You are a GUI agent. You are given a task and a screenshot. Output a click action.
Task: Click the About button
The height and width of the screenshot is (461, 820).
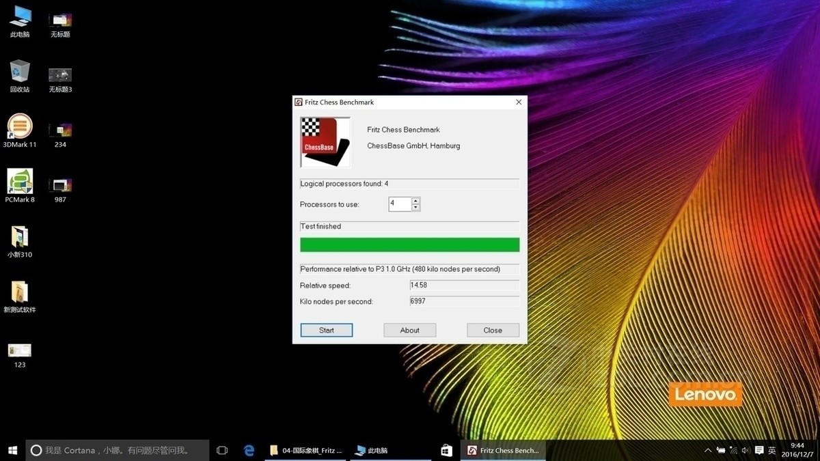click(x=409, y=331)
